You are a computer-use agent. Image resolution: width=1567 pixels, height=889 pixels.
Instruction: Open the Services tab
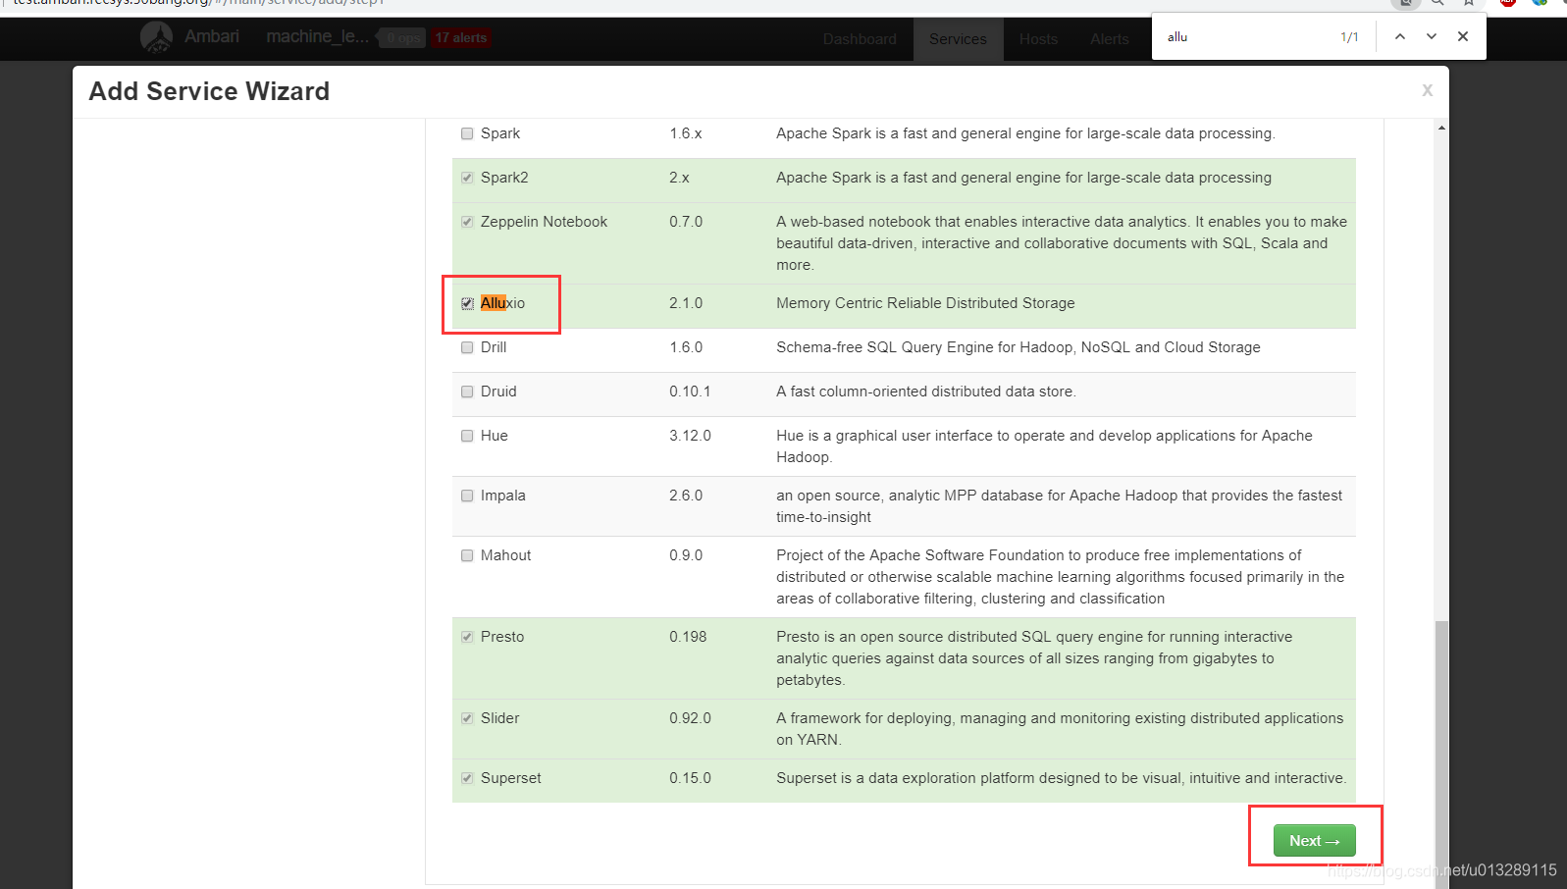(x=958, y=39)
